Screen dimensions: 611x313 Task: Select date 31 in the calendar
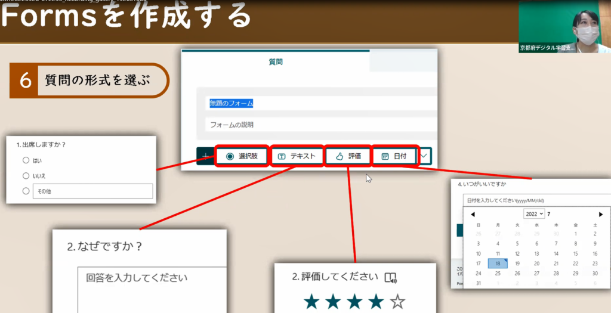pos(478,283)
